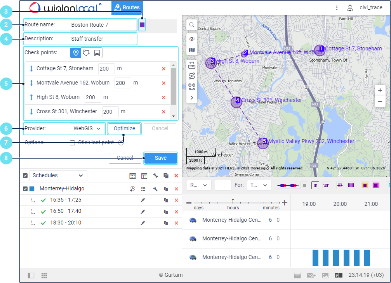Expand the map tools chevron
This screenshot has width=391, height=283.
[191, 98]
